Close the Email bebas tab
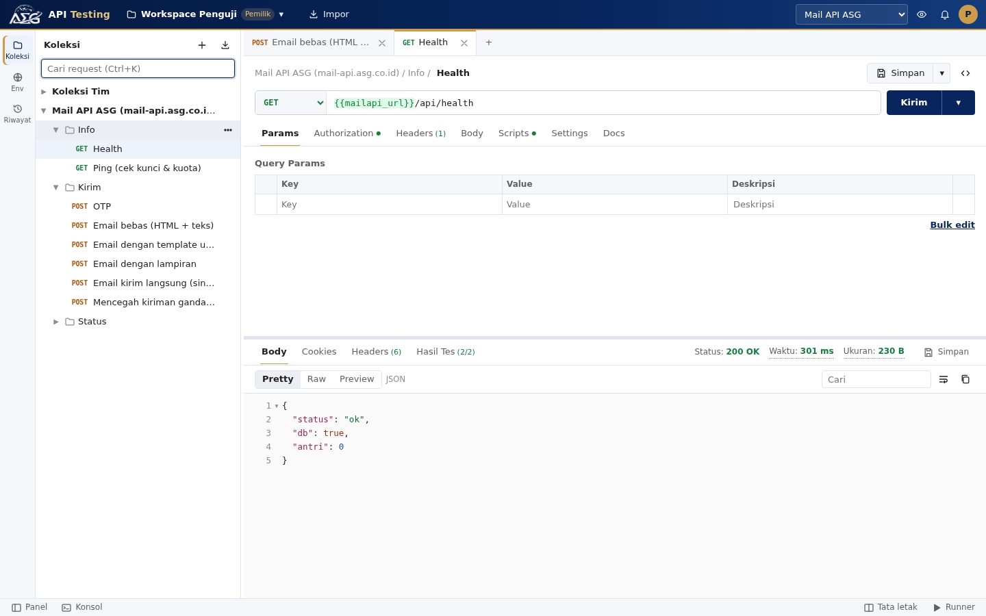This screenshot has height=616, width=986. [382, 43]
